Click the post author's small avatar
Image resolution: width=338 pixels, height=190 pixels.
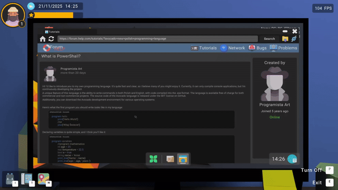click(50, 73)
